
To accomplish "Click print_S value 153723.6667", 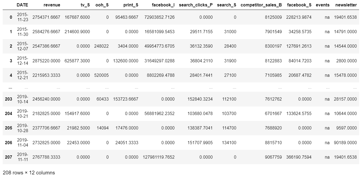I will pyautogui.click(x=126, y=99).
